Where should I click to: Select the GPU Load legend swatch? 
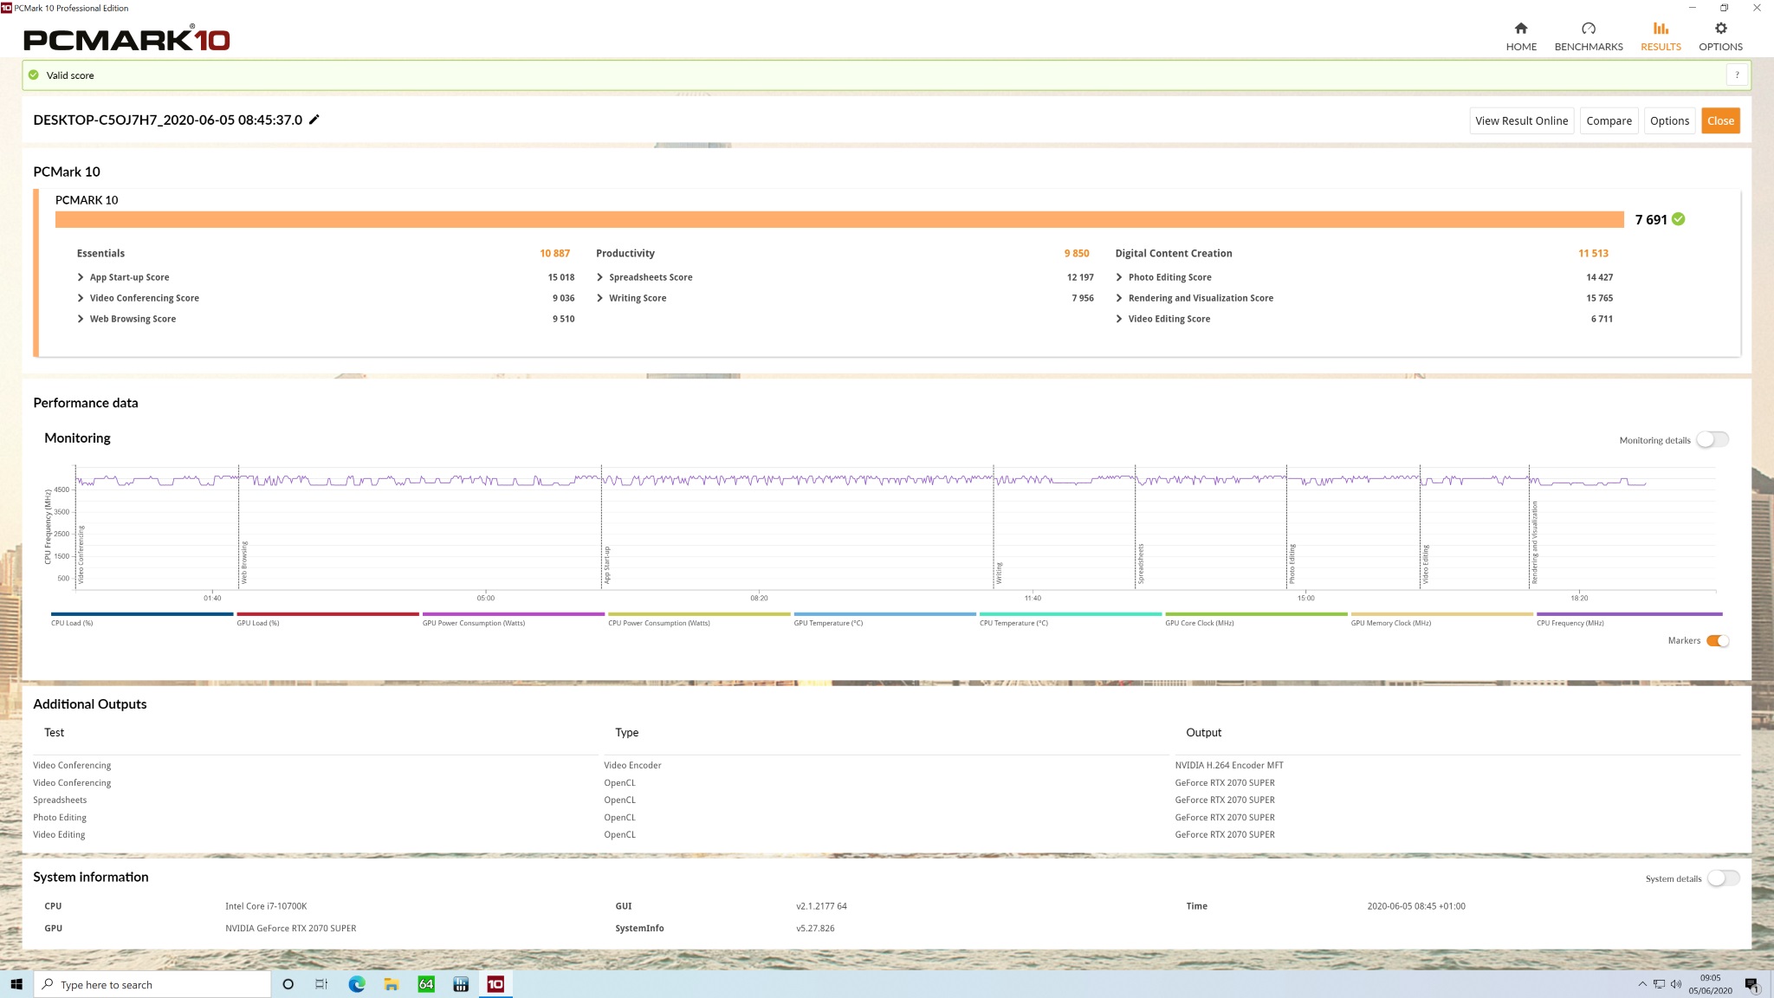click(327, 614)
